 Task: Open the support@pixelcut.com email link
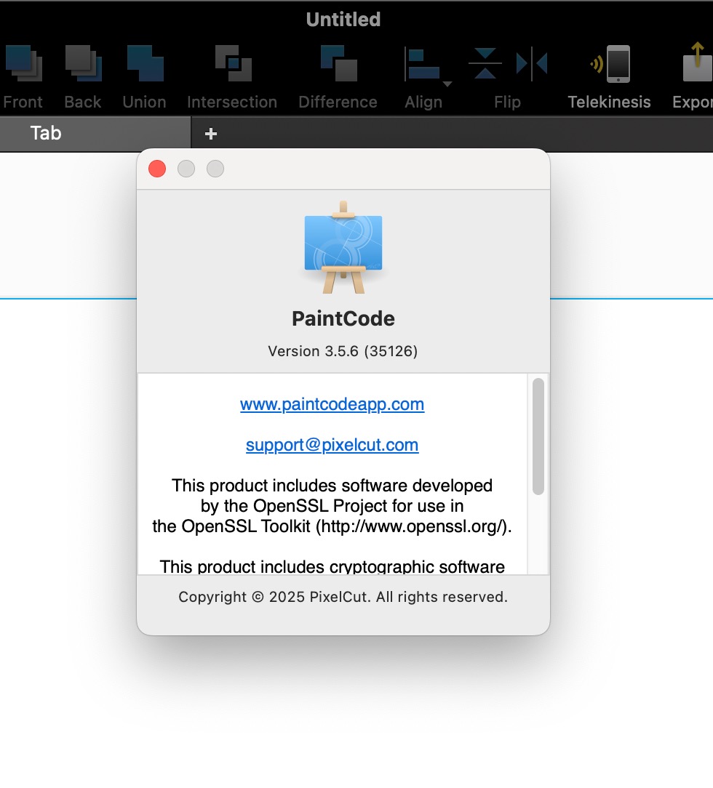tap(332, 445)
